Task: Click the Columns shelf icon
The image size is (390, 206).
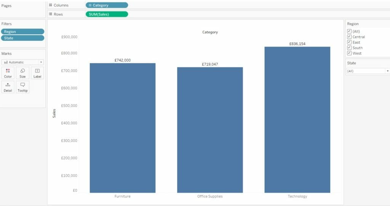Action: pos(51,5)
